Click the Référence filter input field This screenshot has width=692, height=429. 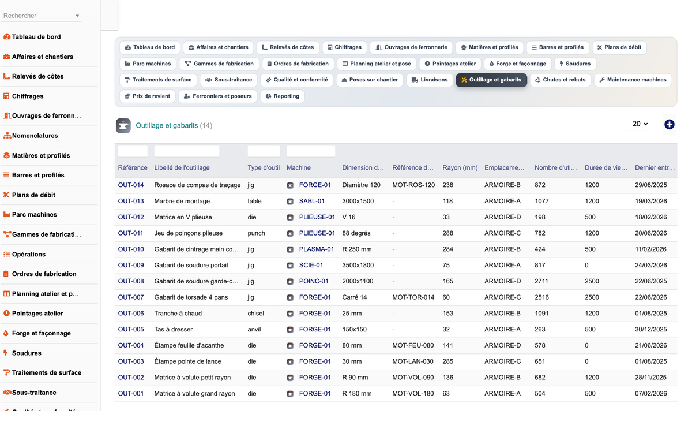pyautogui.click(x=133, y=151)
